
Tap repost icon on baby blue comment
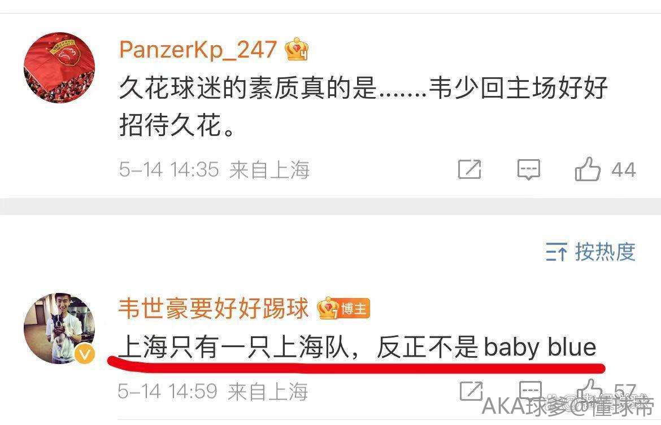(471, 391)
